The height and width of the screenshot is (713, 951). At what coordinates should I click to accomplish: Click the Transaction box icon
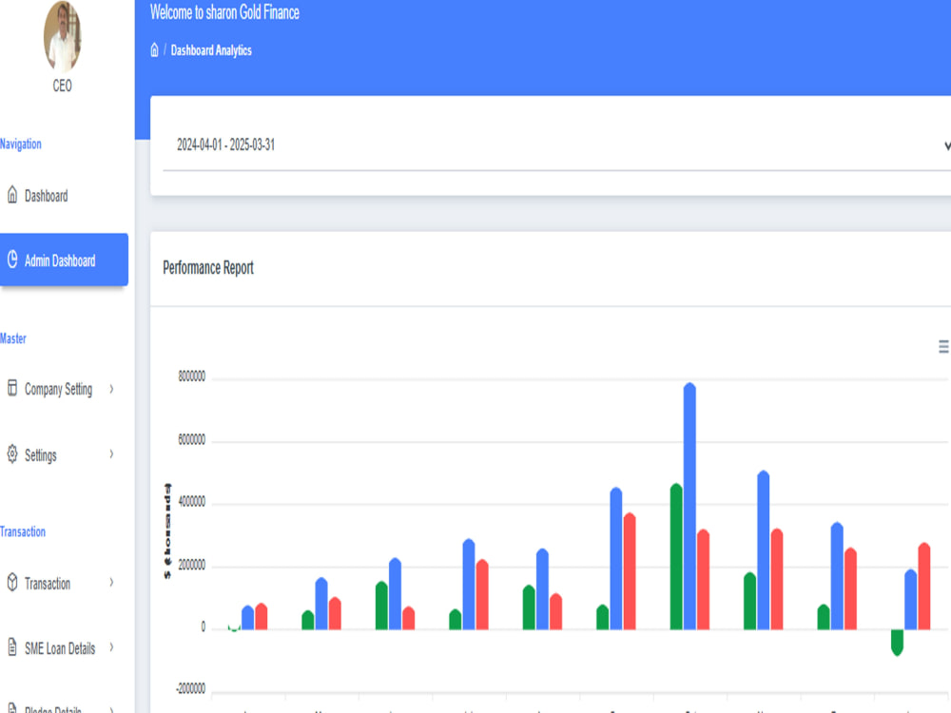(x=12, y=583)
